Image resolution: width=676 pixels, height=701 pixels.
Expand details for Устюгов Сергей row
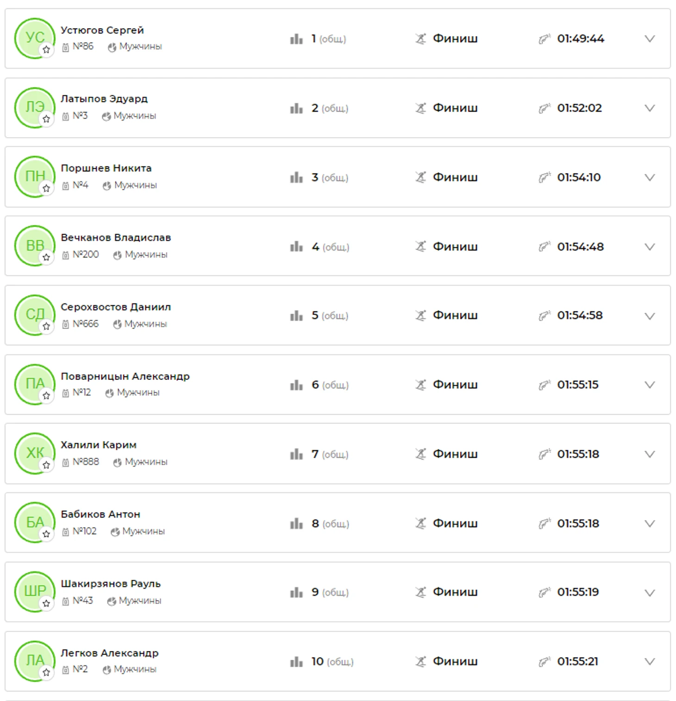[650, 39]
